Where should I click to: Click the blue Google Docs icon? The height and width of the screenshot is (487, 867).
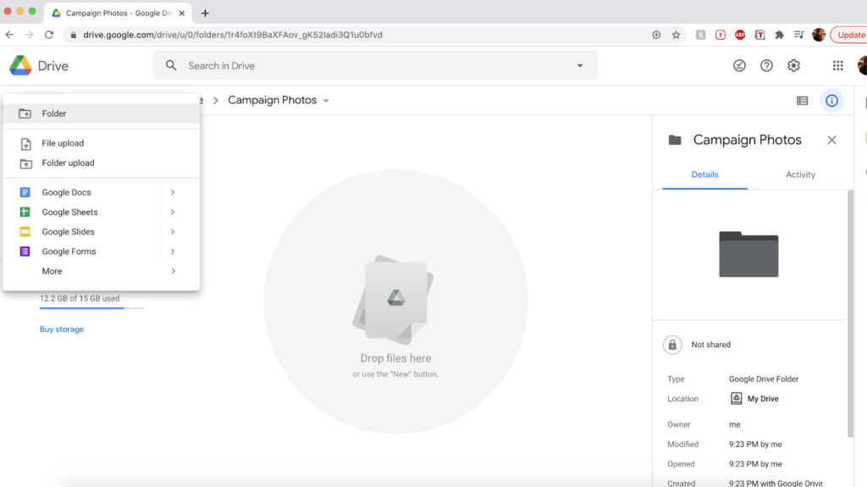click(x=25, y=192)
